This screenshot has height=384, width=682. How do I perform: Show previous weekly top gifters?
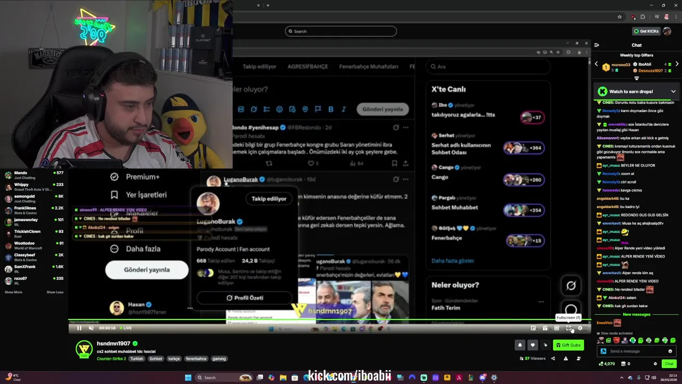pos(596,64)
